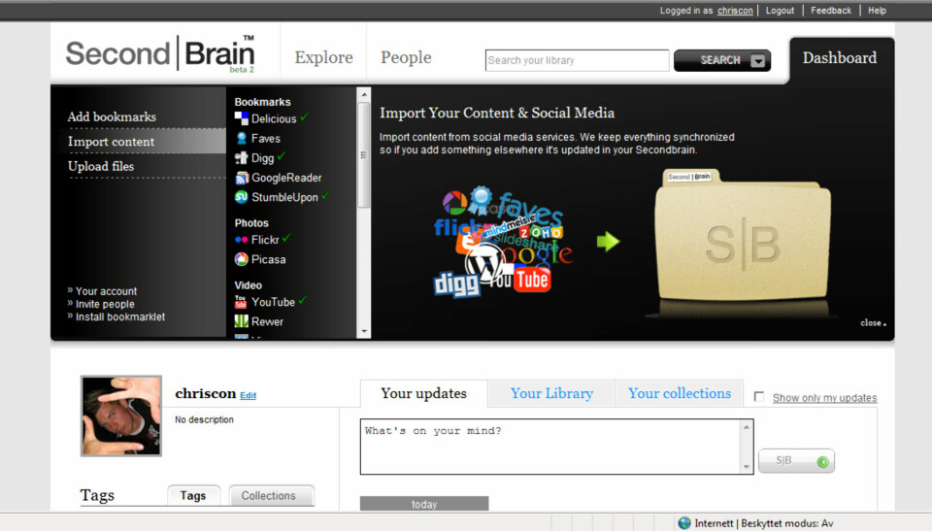Screen dimensions: 932x532
Task: Click the GoogleReader feed icon
Action: pyautogui.click(x=242, y=178)
